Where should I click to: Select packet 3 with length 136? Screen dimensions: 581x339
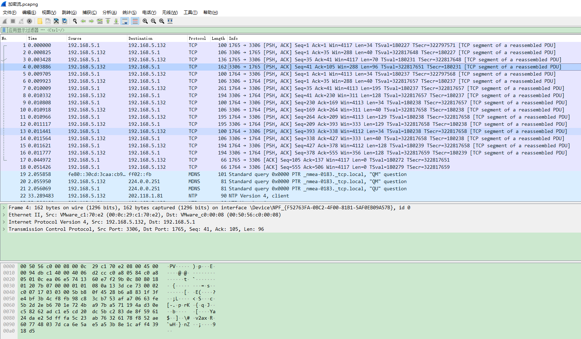pos(290,59)
